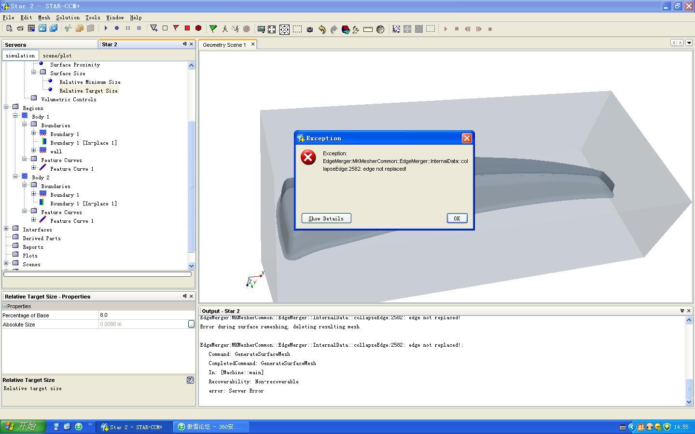
Task: Click the Create plot chart icon
Action: 396,29
